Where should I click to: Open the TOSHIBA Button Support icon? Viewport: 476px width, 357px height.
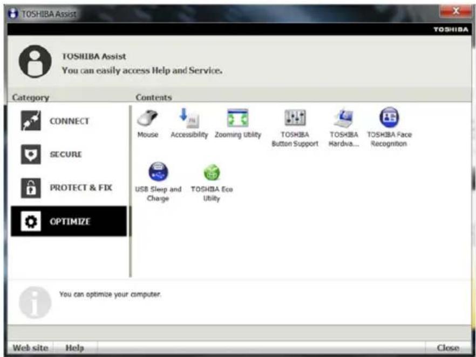point(295,118)
